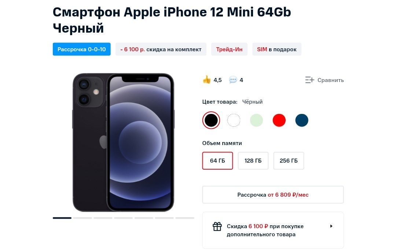Click the Трейд-Ин tag
The height and width of the screenshot is (252, 396).
coord(229,49)
